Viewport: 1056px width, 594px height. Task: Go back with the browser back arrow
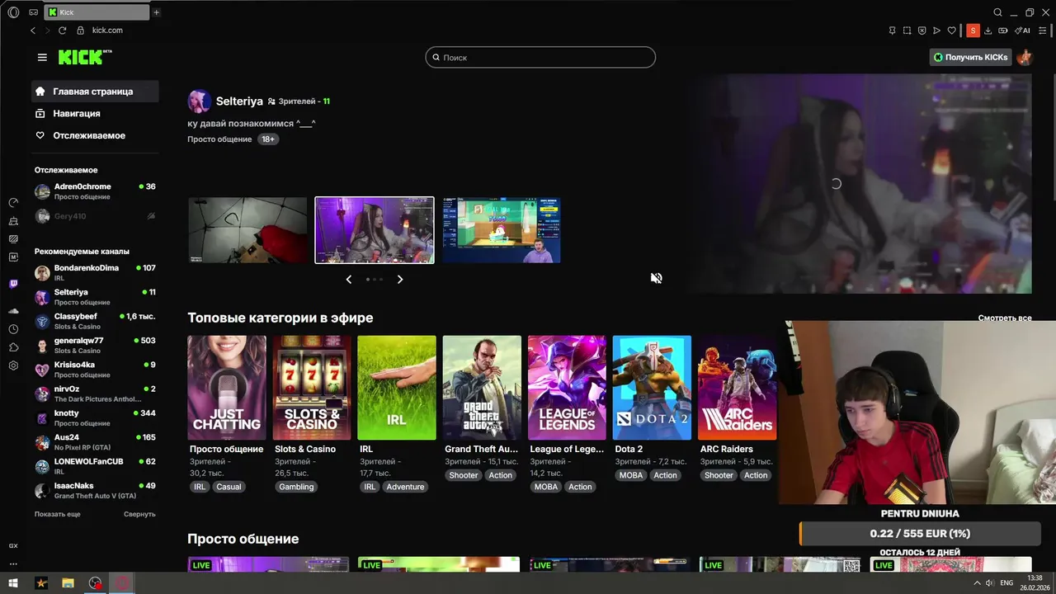[33, 31]
